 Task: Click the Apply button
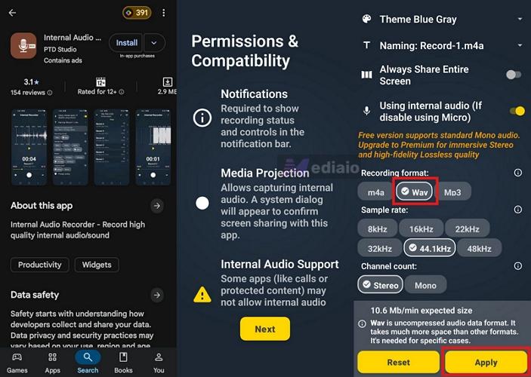(486, 362)
